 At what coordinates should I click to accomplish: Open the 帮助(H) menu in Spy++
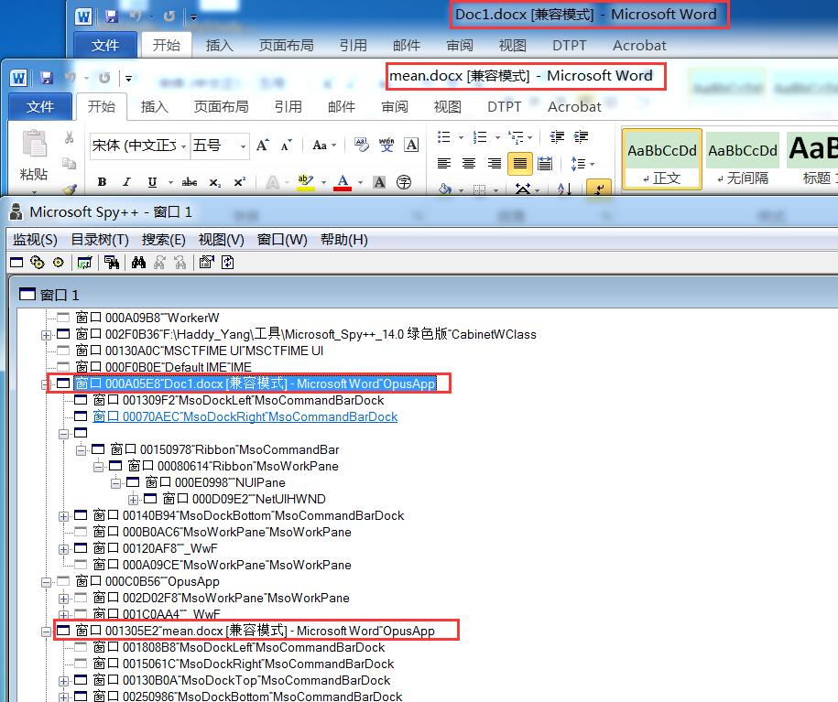click(x=344, y=240)
